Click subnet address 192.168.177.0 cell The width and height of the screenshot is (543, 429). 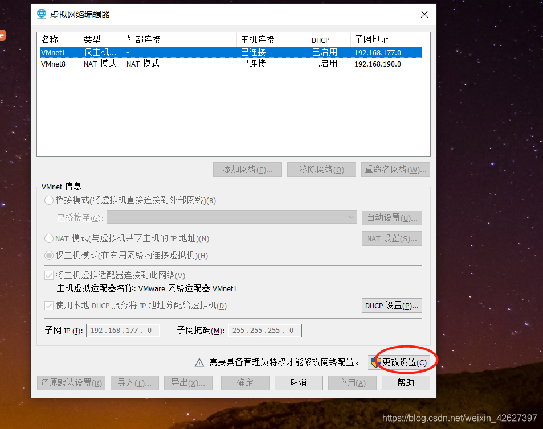click(377, 52)
